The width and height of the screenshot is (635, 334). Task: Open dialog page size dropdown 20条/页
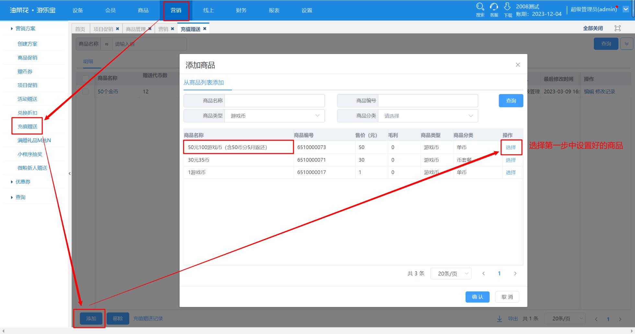tap(451, 274)
